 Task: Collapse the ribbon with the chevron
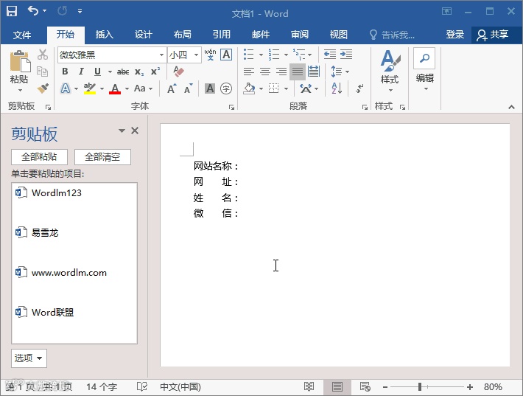click(511, 107)
